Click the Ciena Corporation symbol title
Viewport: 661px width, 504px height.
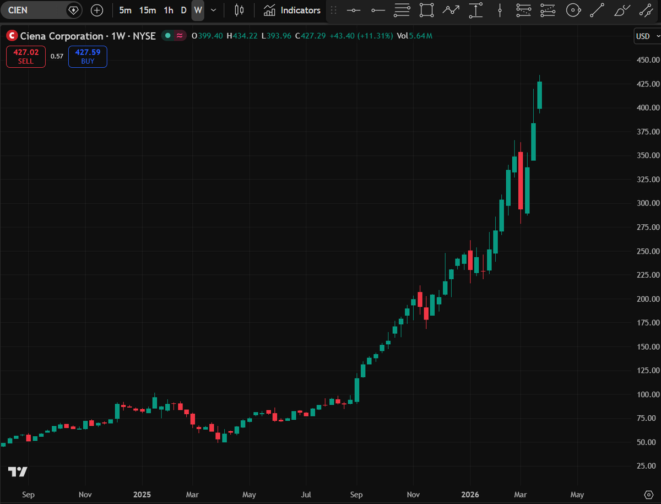[x=88, y=36]
